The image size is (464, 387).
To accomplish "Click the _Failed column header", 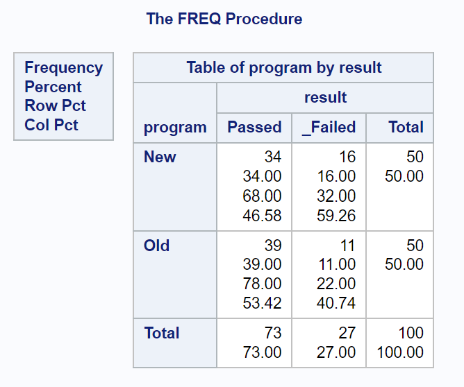I will click(329, 128).
